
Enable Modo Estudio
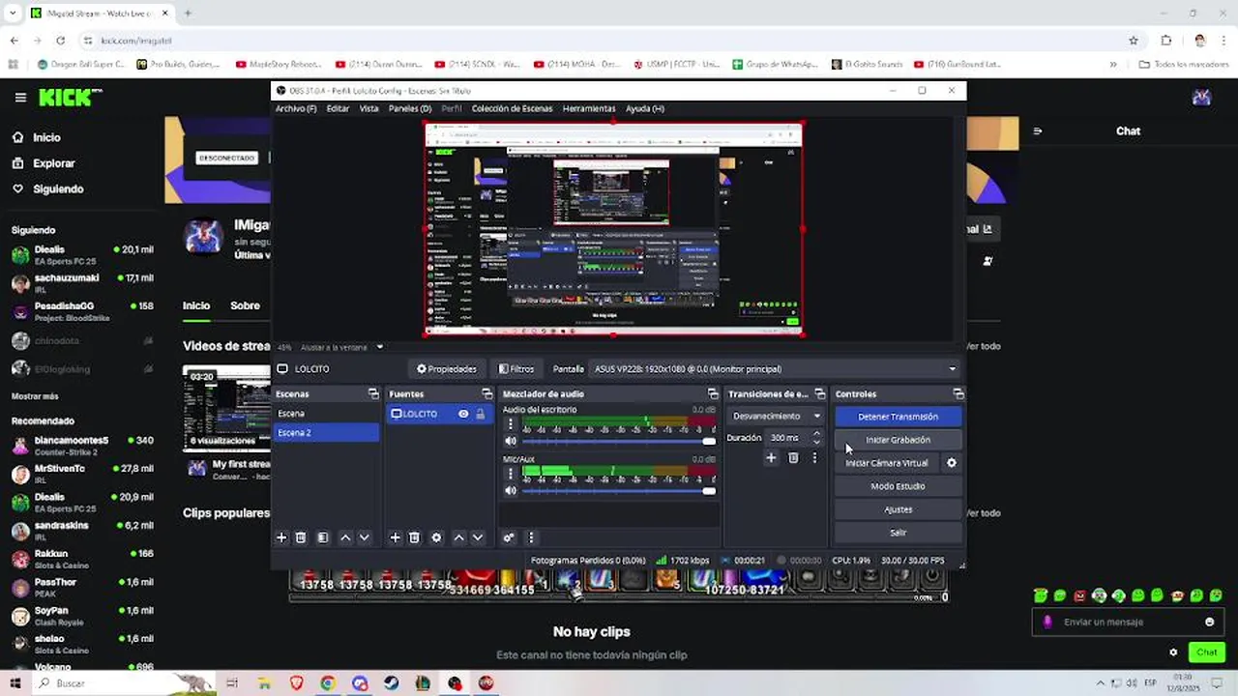tap(898, 486)
